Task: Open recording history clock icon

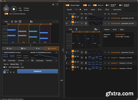Action: pos(20,22)
